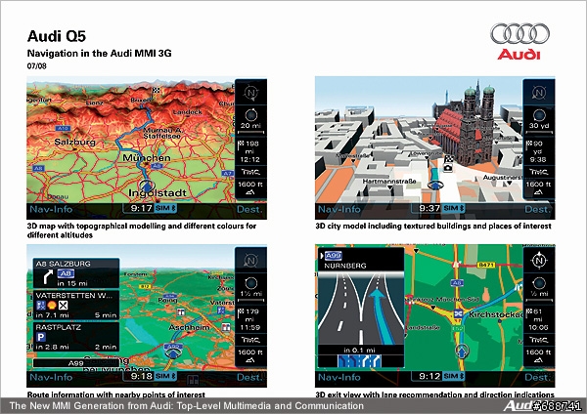Click the ½ mi zoom scale indicator

(x=539, y=288)
